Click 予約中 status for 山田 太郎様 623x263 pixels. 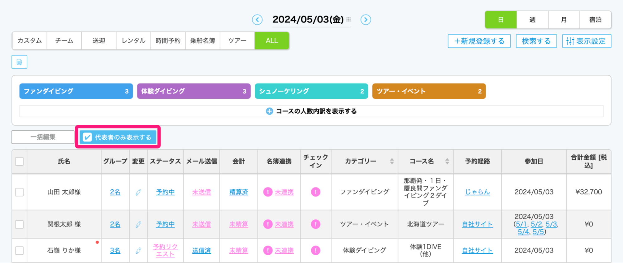tap(165, 192)
